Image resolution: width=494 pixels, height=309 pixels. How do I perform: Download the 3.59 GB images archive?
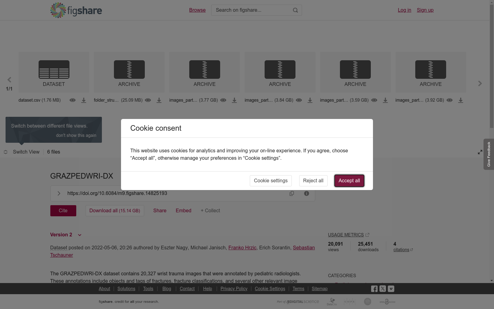[385, 100]
